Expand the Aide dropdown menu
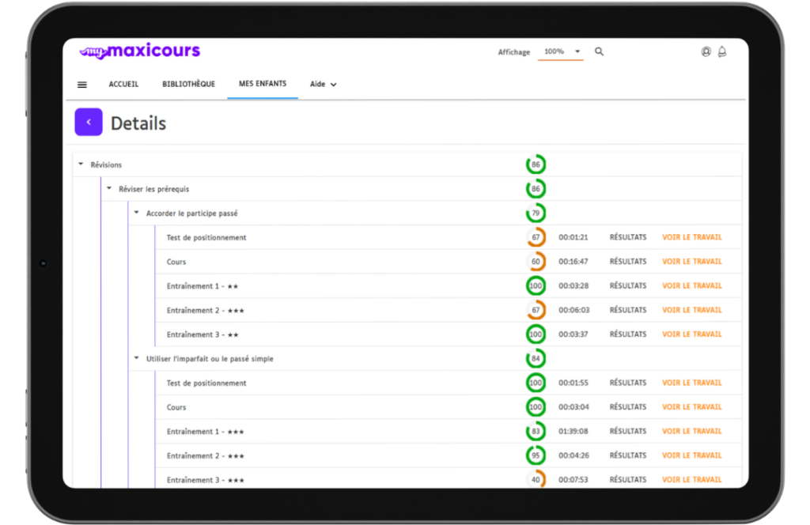 (x=323, y=85)
